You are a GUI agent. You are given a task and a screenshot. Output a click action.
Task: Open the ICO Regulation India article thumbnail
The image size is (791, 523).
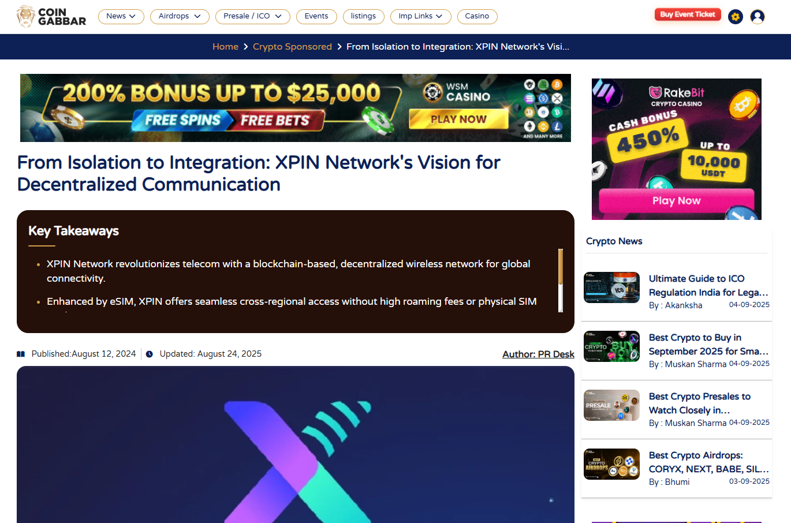[611, 287]
